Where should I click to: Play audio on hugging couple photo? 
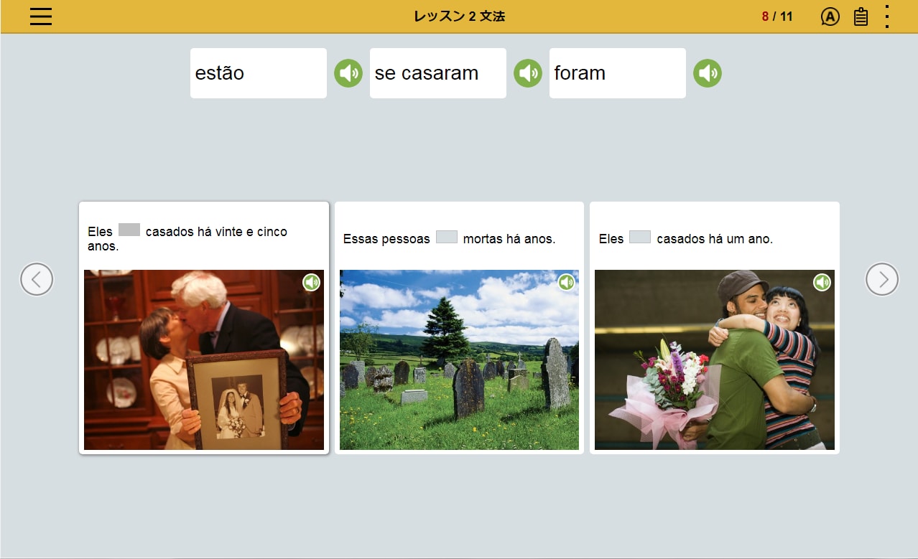click(x=822, y=283)
